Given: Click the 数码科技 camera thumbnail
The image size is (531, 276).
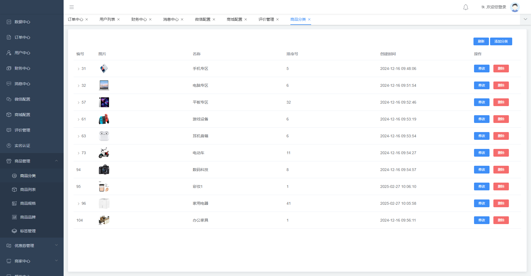Looking at the screenshot, I should [104, 169].
